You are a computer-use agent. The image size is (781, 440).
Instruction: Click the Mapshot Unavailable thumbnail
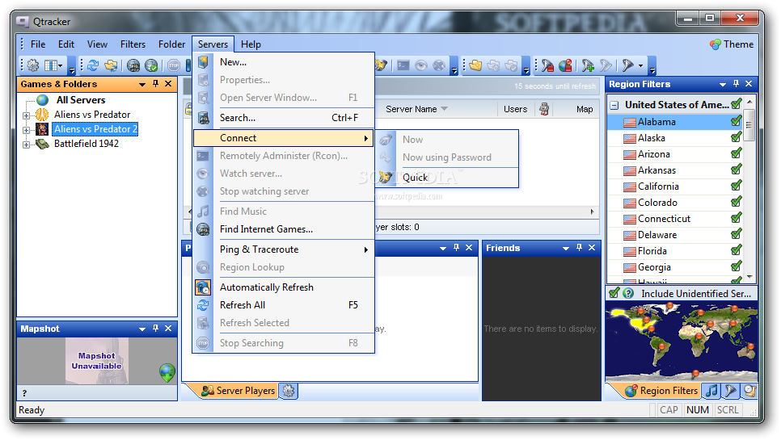tap(97, 361)
